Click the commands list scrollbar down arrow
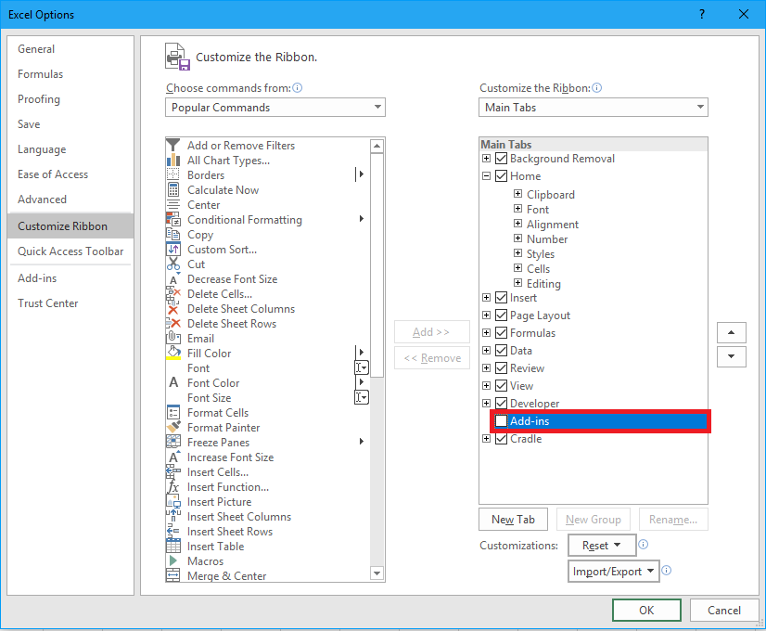 pos(377,573)
